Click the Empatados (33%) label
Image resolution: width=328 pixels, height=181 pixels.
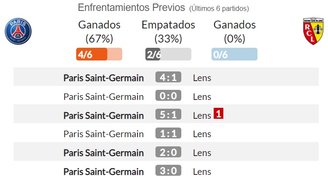[x=168, y=32]
